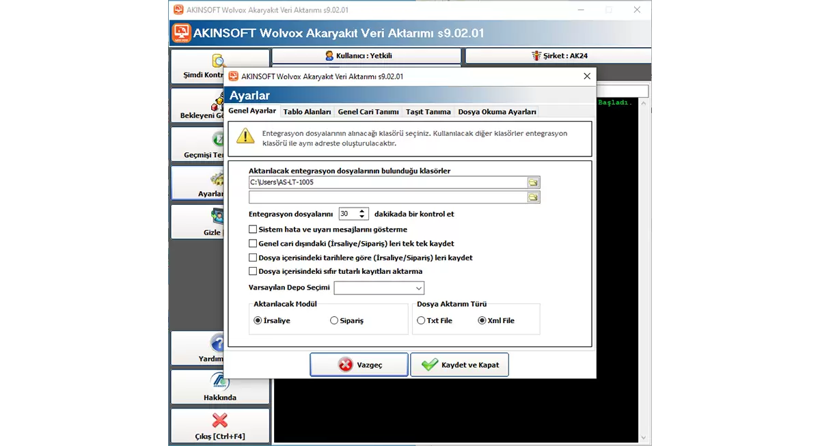Decrease the minutes value with the down arrow
Viewport: 820px width, 446px height.
pyautogui.click(x=362, y=217)
